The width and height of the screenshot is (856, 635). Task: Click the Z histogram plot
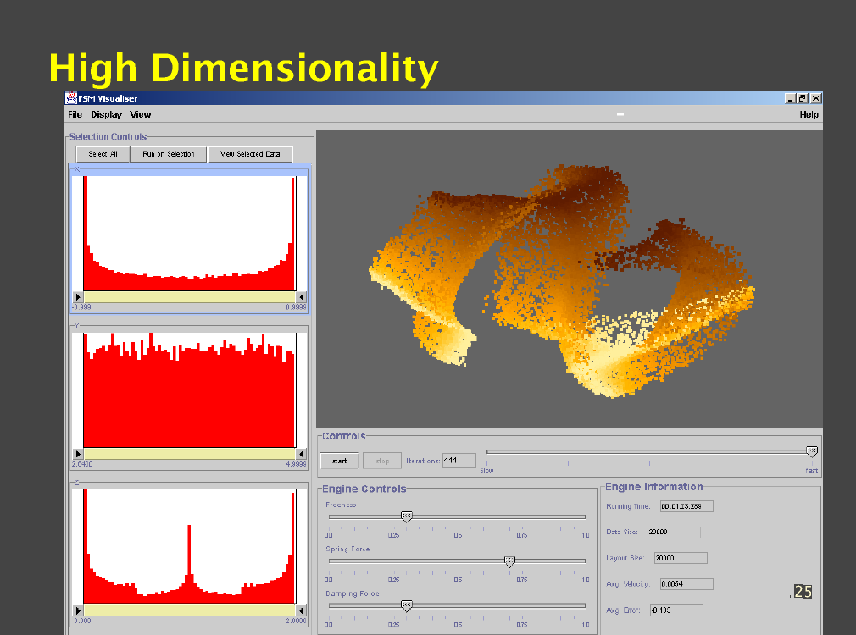[190, 547]
